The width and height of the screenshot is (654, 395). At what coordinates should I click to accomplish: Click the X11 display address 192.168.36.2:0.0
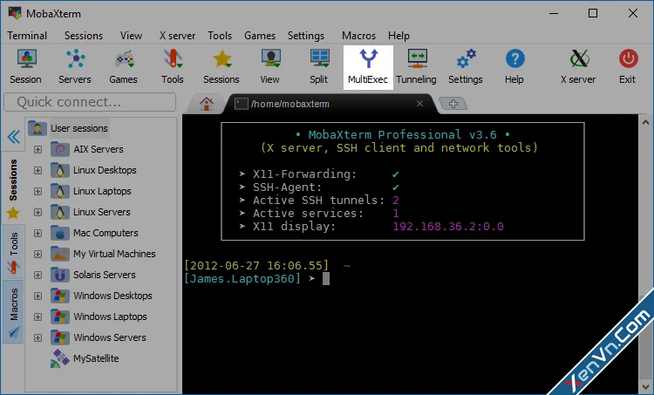point(448,227)
